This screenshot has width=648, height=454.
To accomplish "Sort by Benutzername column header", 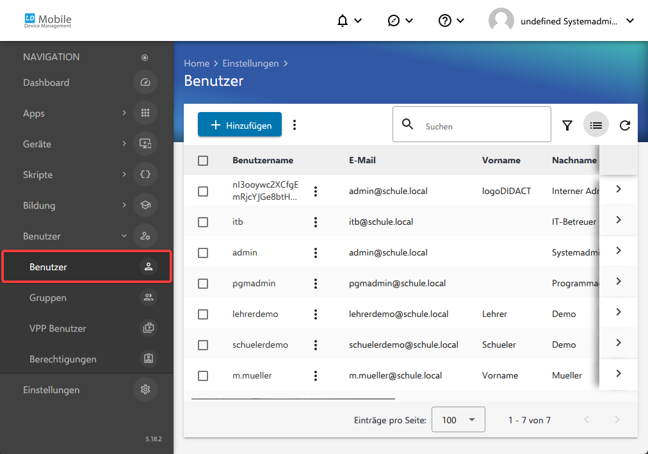I will tap(263, 160).
